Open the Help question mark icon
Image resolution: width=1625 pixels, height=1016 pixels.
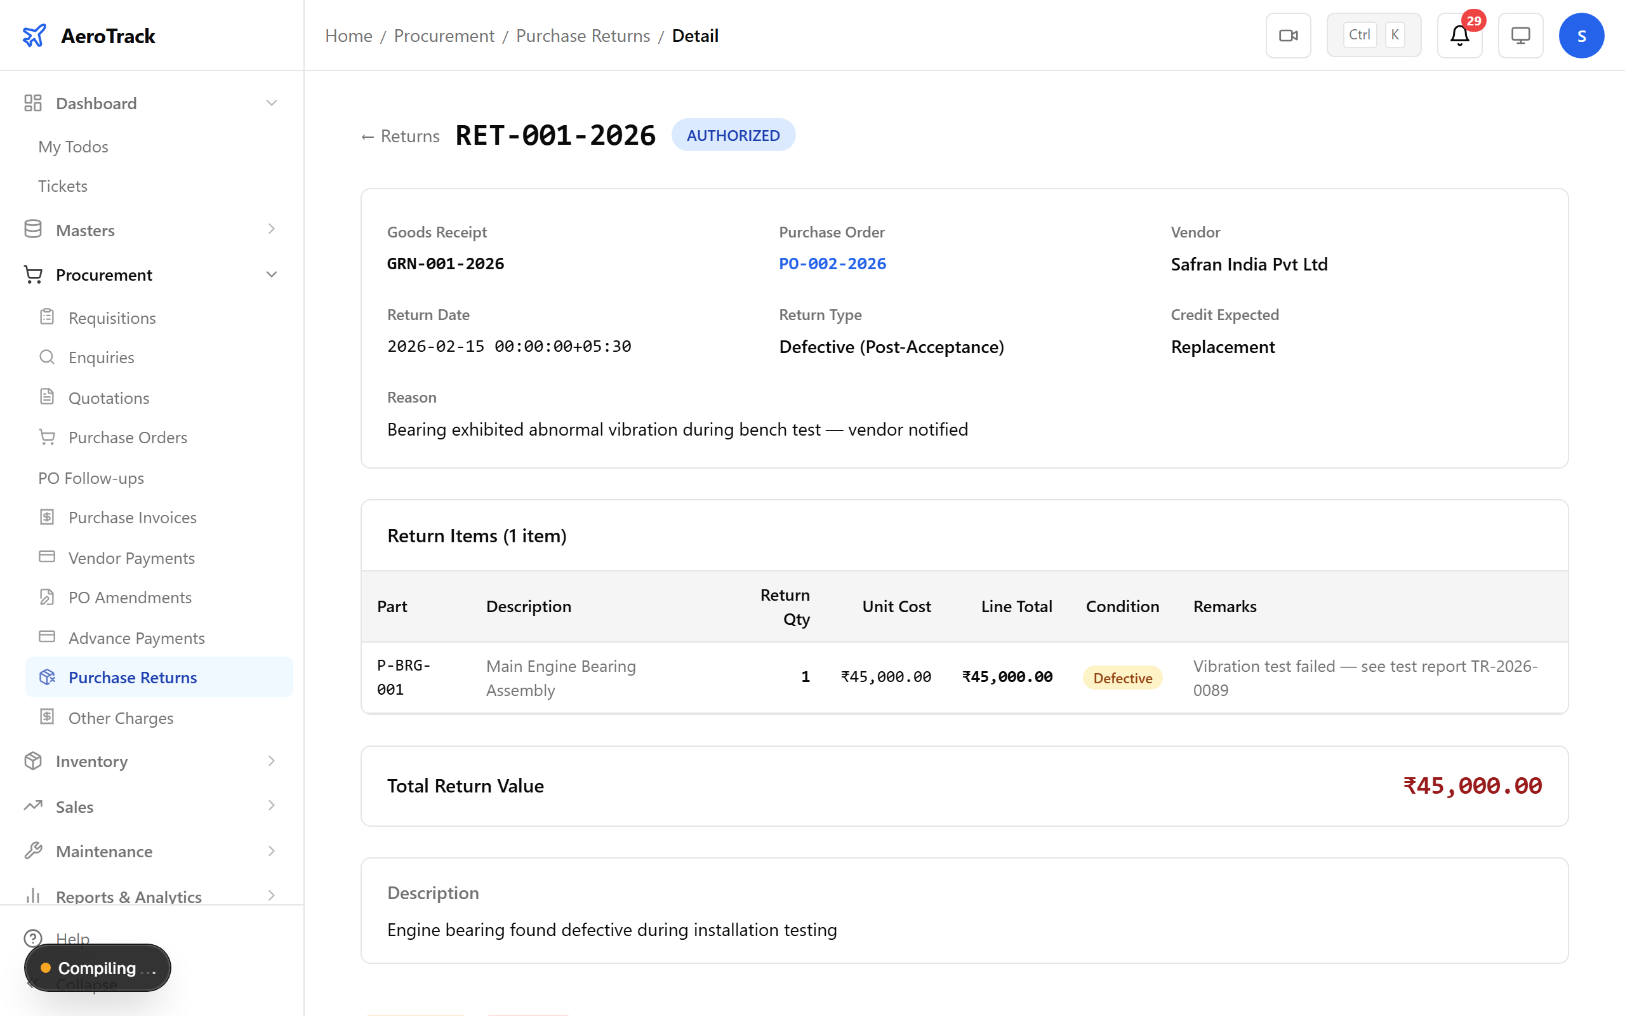(34, 938)
